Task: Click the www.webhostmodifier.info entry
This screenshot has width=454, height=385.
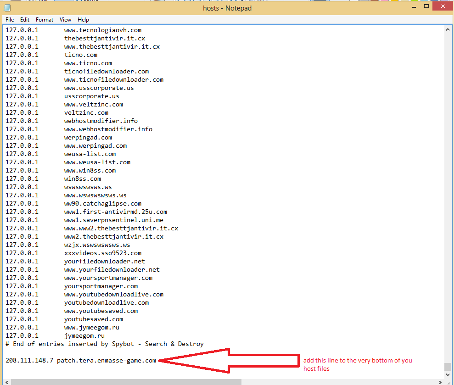Action: 108,129
